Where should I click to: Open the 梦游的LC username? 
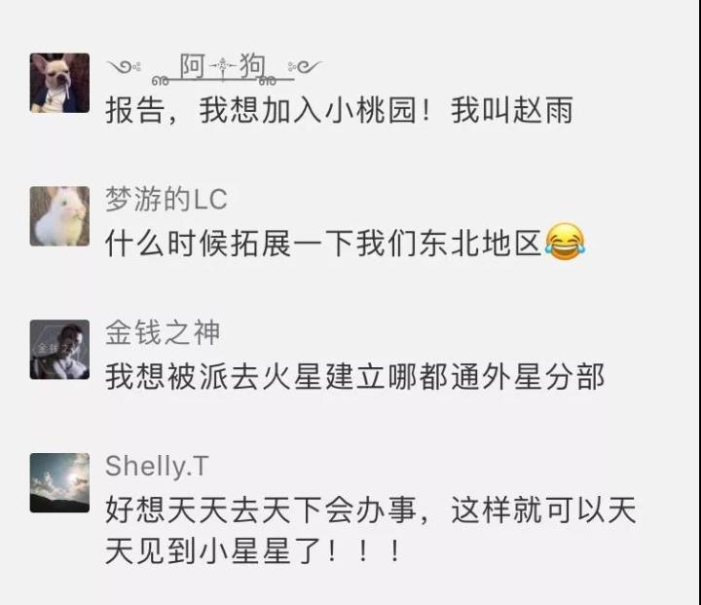pos(166,199)
